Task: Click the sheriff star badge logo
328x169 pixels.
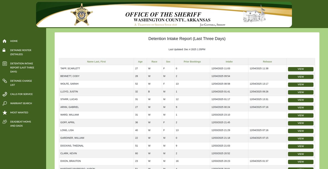Action: coord(81,15)
